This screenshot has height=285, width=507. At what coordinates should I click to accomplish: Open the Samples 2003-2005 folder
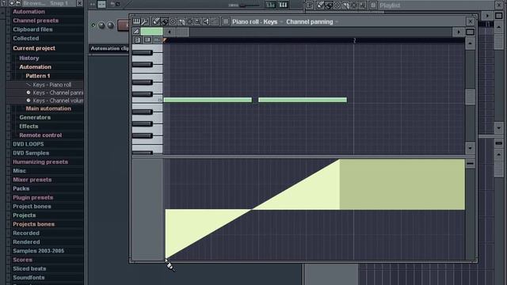38,251
